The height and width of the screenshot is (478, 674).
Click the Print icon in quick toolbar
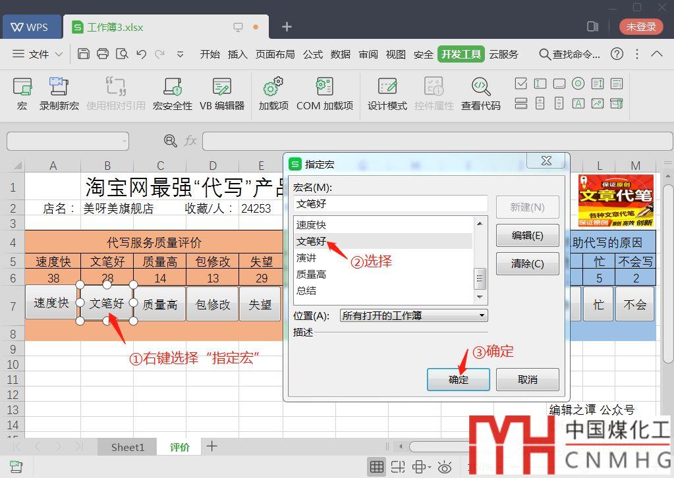[x=103, y=54]
